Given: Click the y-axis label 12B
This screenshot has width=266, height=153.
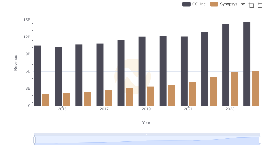Looking at the screenshot, I should (x=27, y=37).
